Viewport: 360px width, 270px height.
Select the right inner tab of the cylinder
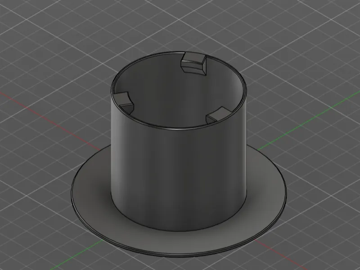(x=219, y=114)
